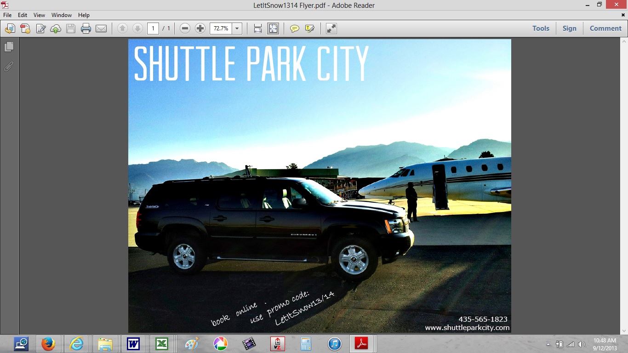Click the zoom percentage field showing 72.7%

221,28
